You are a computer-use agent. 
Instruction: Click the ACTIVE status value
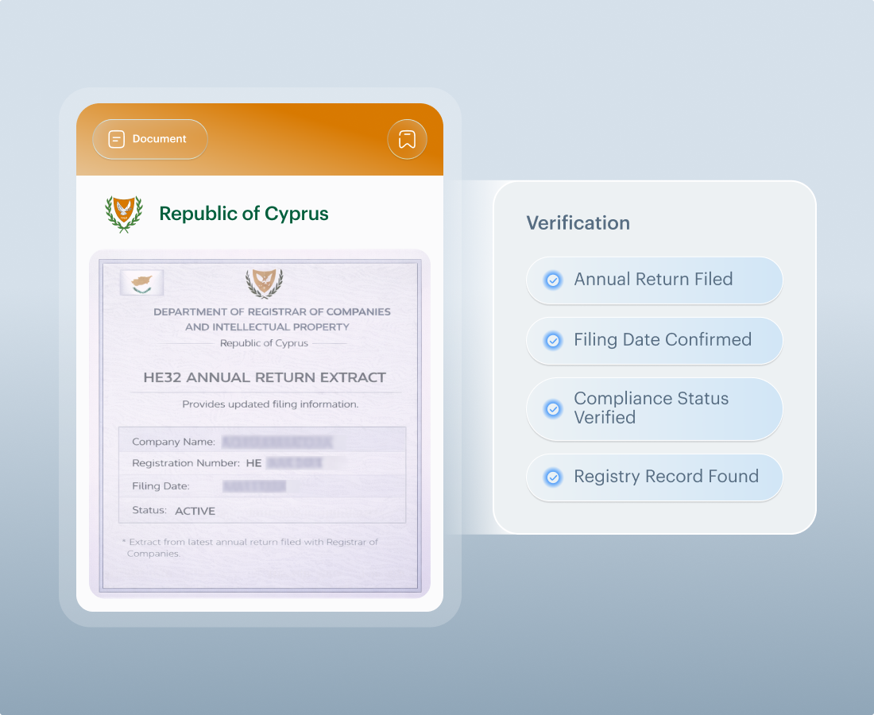coord(195,511)
